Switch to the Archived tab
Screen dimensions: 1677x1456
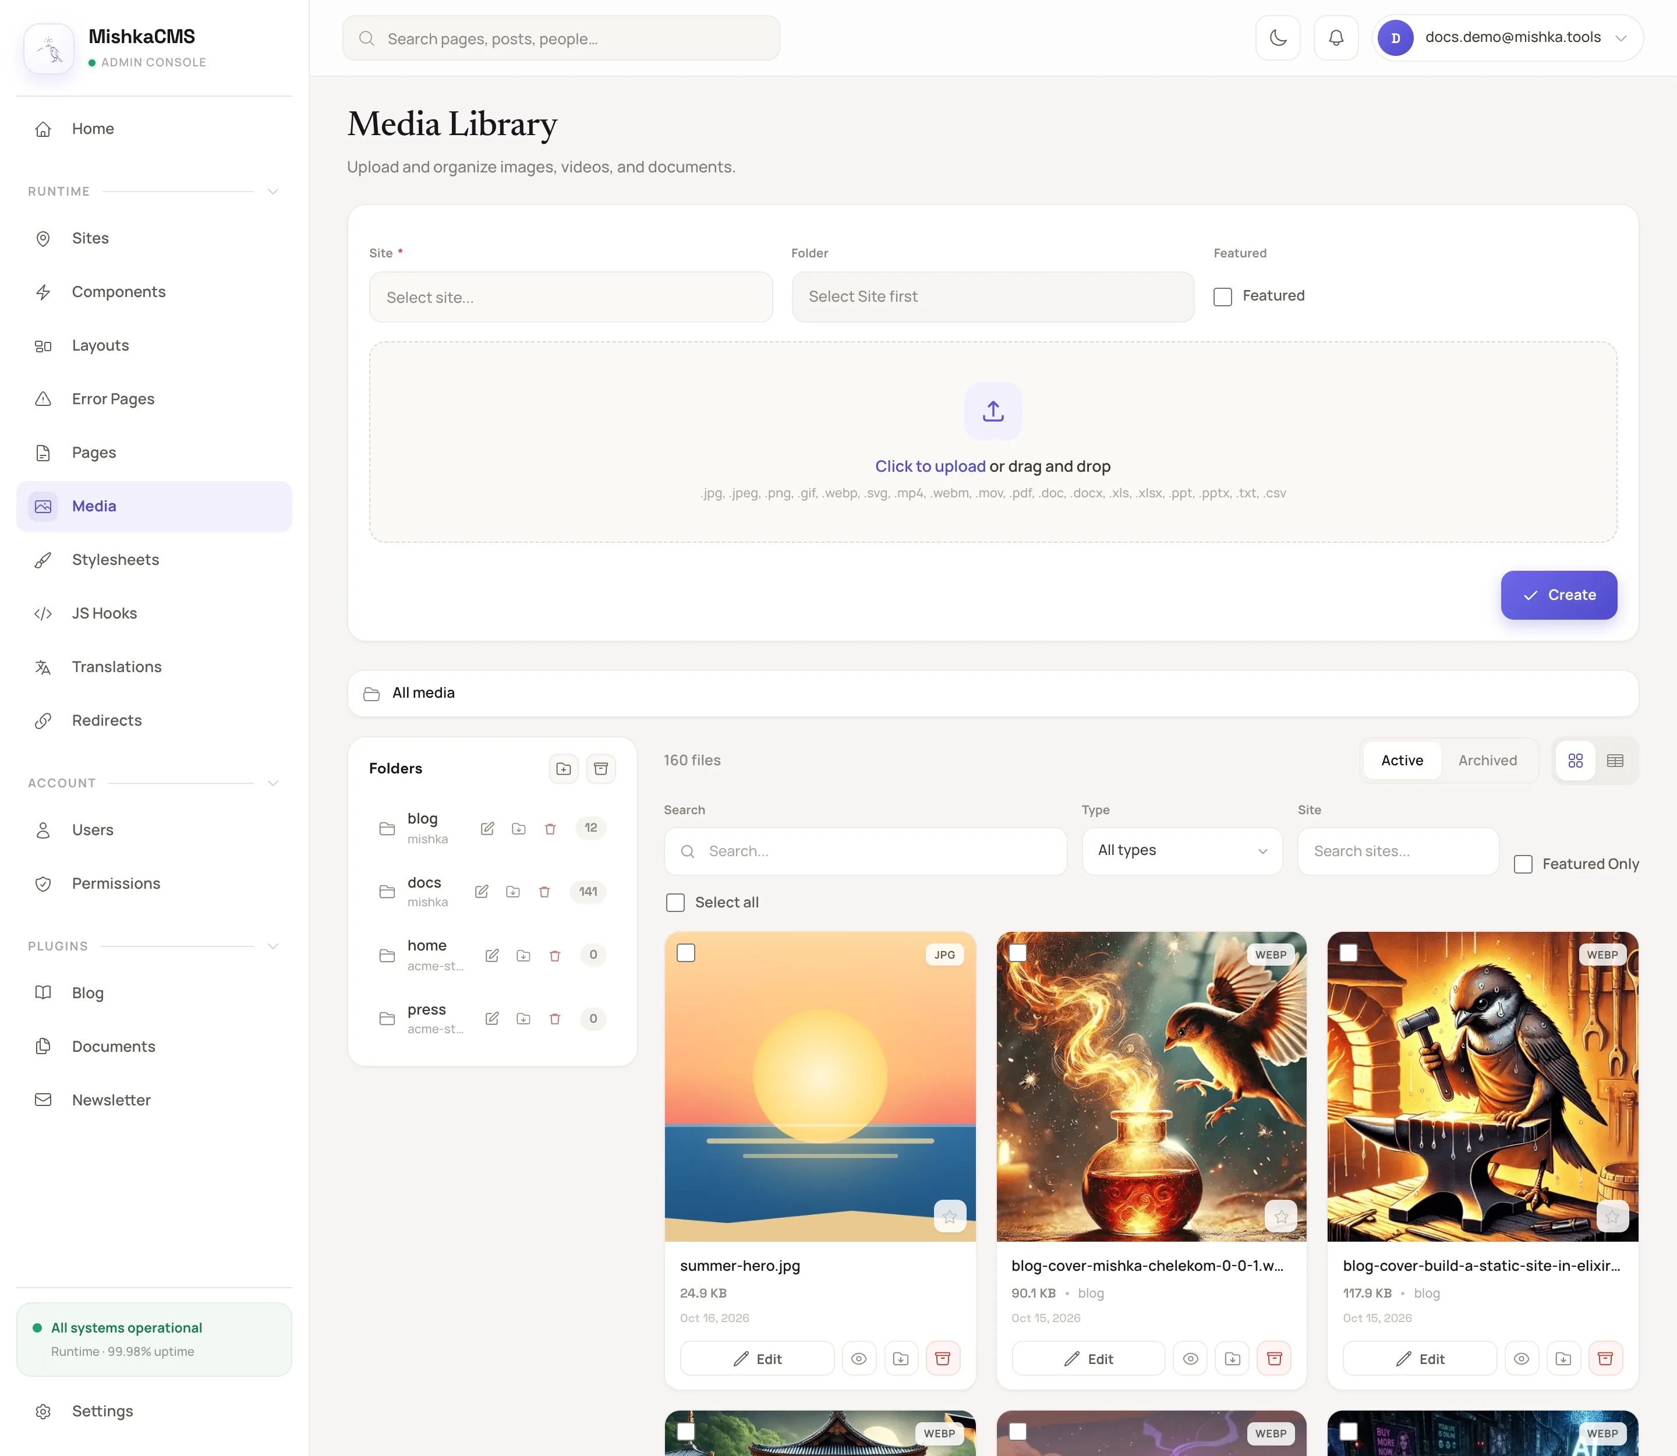pyautogui.click(x=1488, y=761)
